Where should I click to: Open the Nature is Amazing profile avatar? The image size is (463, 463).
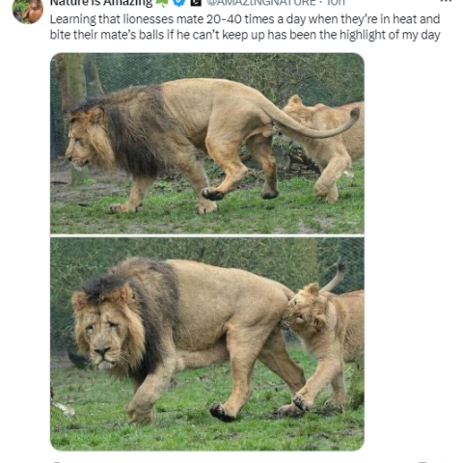click(x=28, y=11)
